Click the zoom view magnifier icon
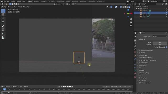The image size is (168, 94). click(131, 19)
